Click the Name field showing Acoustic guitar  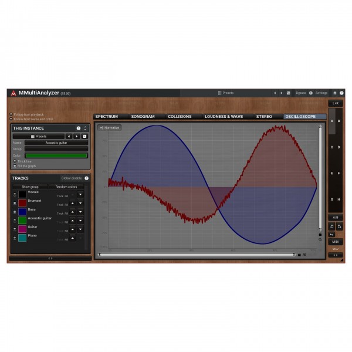tap(56, 143)
